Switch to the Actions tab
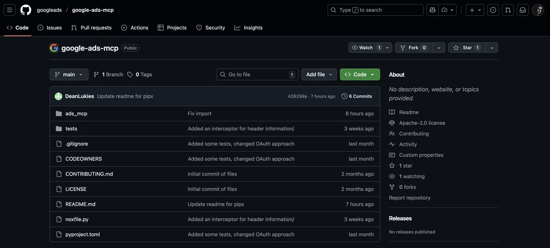 pyautogui.click(x=135, y=28)
